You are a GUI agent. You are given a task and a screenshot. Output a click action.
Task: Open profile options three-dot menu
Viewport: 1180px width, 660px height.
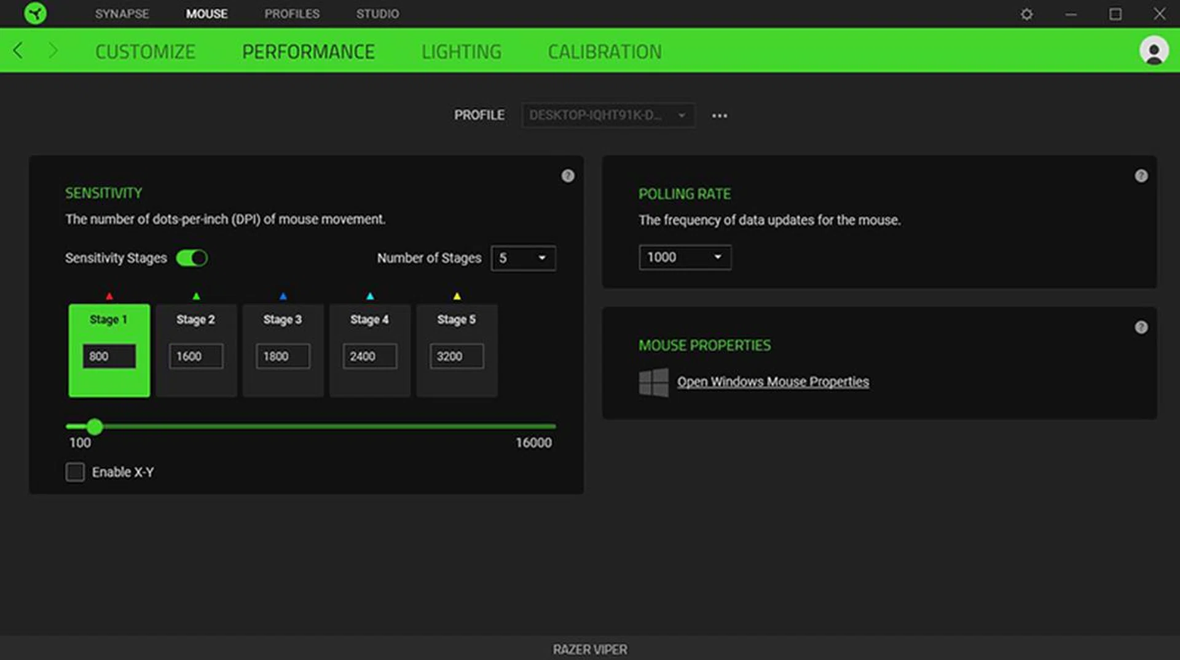point(720,115)
